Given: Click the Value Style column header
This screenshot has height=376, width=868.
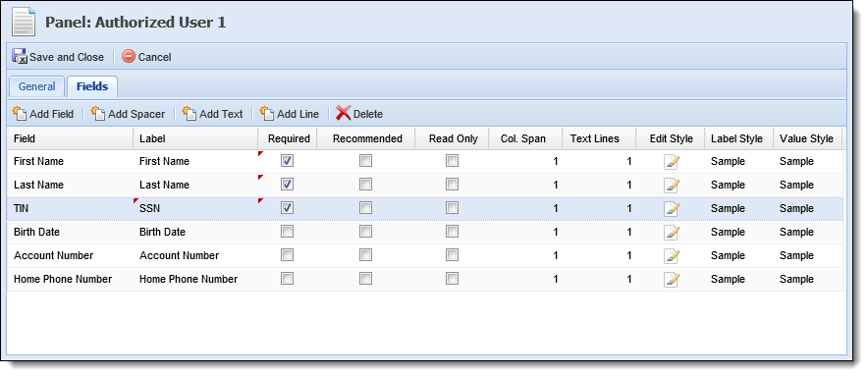Looking at the screenshot, I should [x=808, y=138].
